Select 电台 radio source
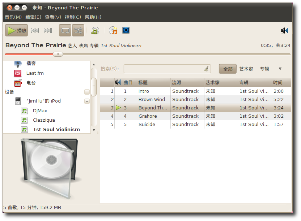The height and width of the screenshot is (221, 301). (x=31, y=83)
